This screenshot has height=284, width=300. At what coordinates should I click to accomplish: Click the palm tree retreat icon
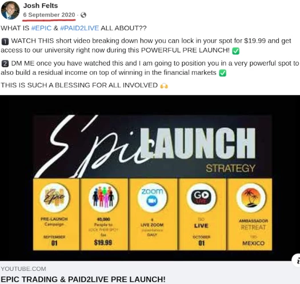251,198
